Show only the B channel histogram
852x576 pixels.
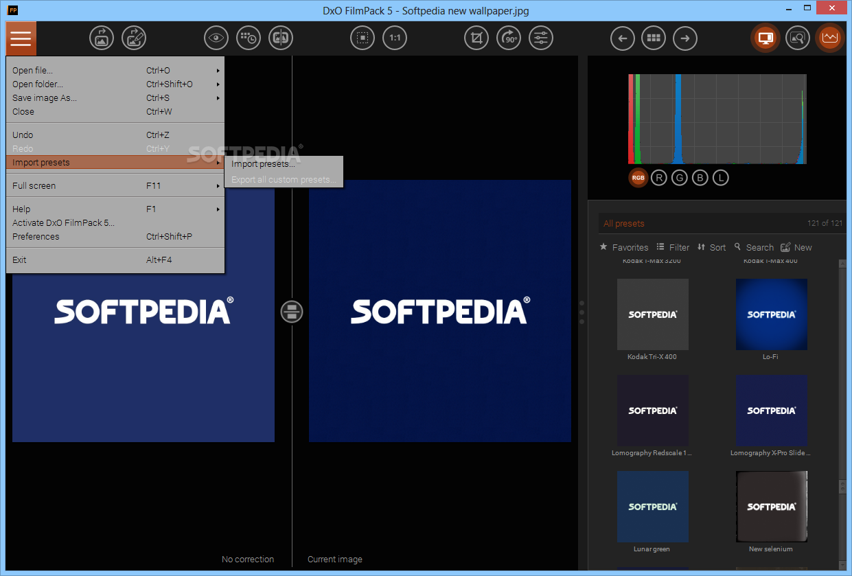click(700, 178)
